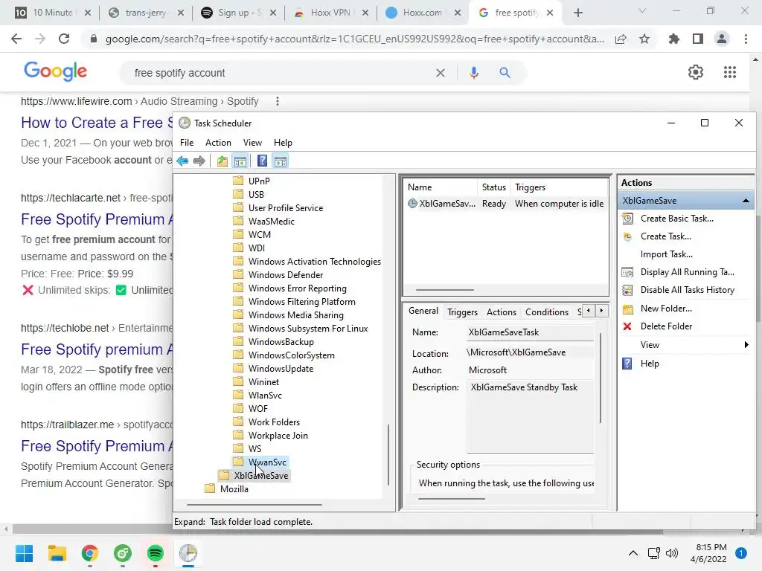Click the Windows Start button
762x571 pixels.
24,553
